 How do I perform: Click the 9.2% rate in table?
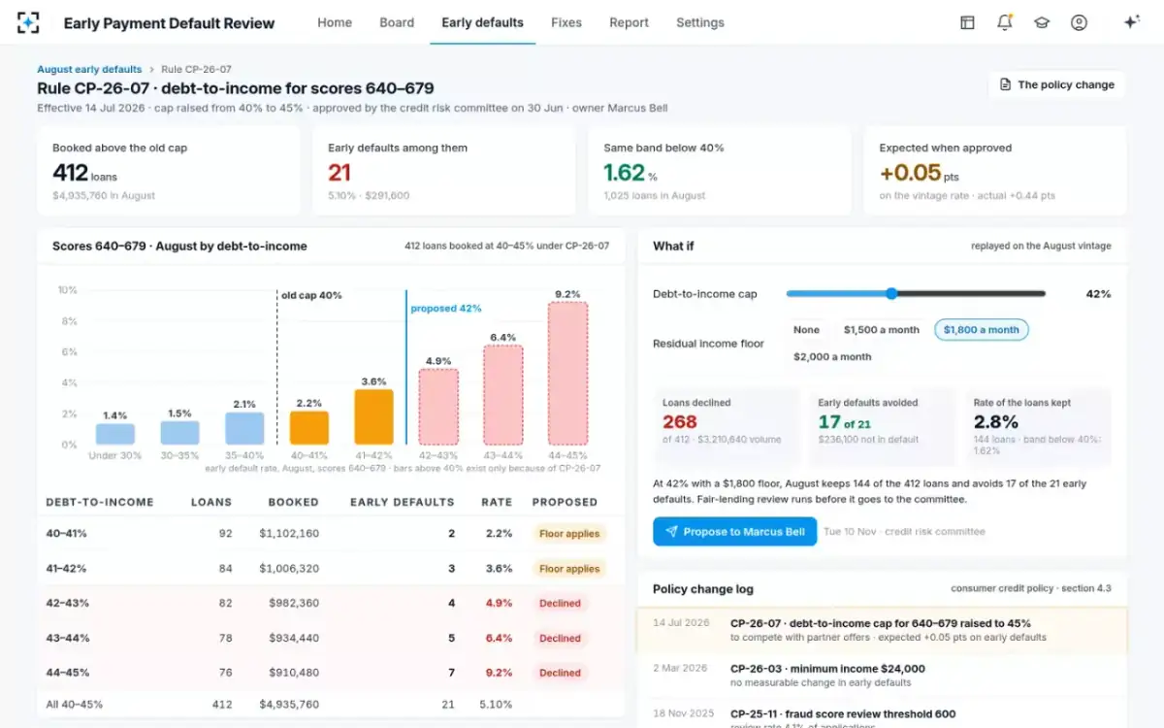497,673
